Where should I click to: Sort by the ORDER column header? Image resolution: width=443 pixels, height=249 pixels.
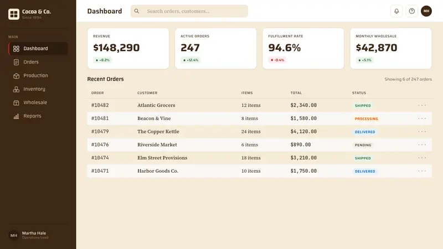point(97,93)
